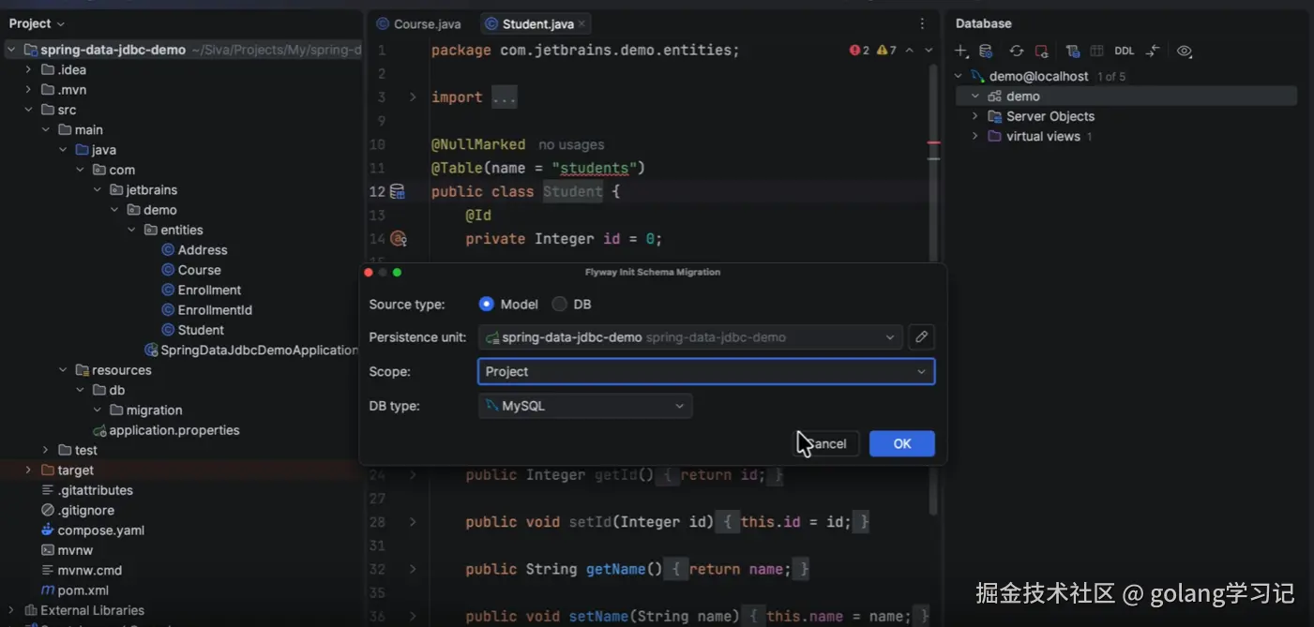Open the Jump to Query Console icon
The image size is (1314, 627).
pyautogui.click(x=1072, y=52)
